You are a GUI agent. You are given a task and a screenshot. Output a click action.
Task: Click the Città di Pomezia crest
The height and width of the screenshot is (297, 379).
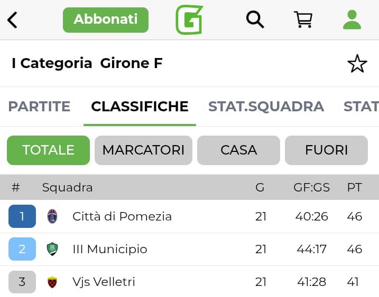pos(52,216)
